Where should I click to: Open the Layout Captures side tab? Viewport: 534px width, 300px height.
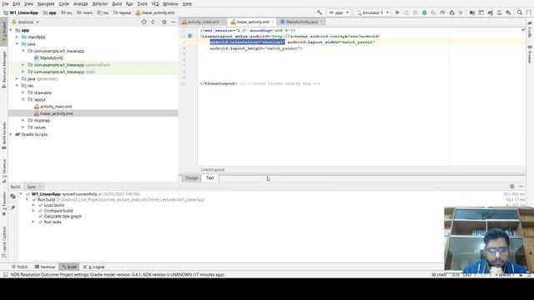coord(4,242)
